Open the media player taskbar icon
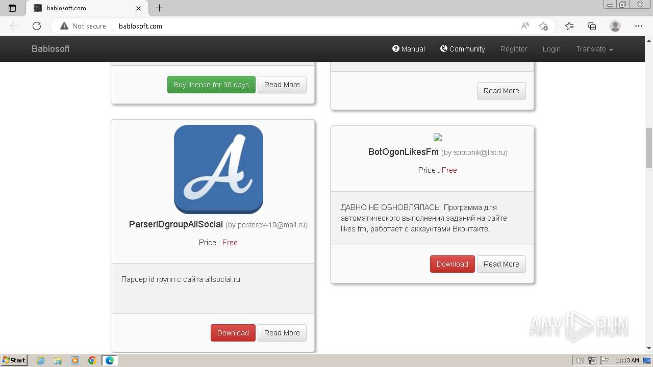Screen dimensions: 653x367 [x=75, y=360]
